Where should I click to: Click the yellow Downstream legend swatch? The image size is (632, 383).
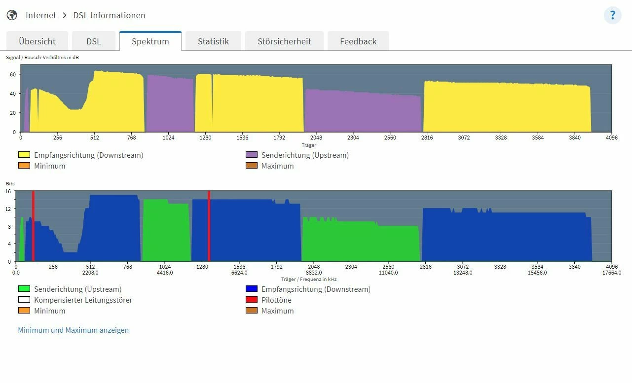click(24, 155)
